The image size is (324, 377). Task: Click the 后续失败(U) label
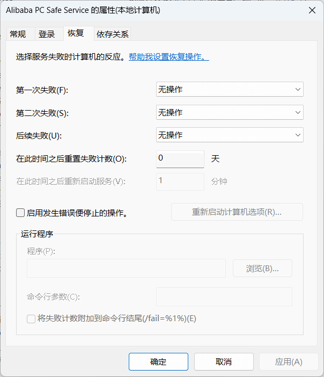pyautogui.click(x=39, y=136)
